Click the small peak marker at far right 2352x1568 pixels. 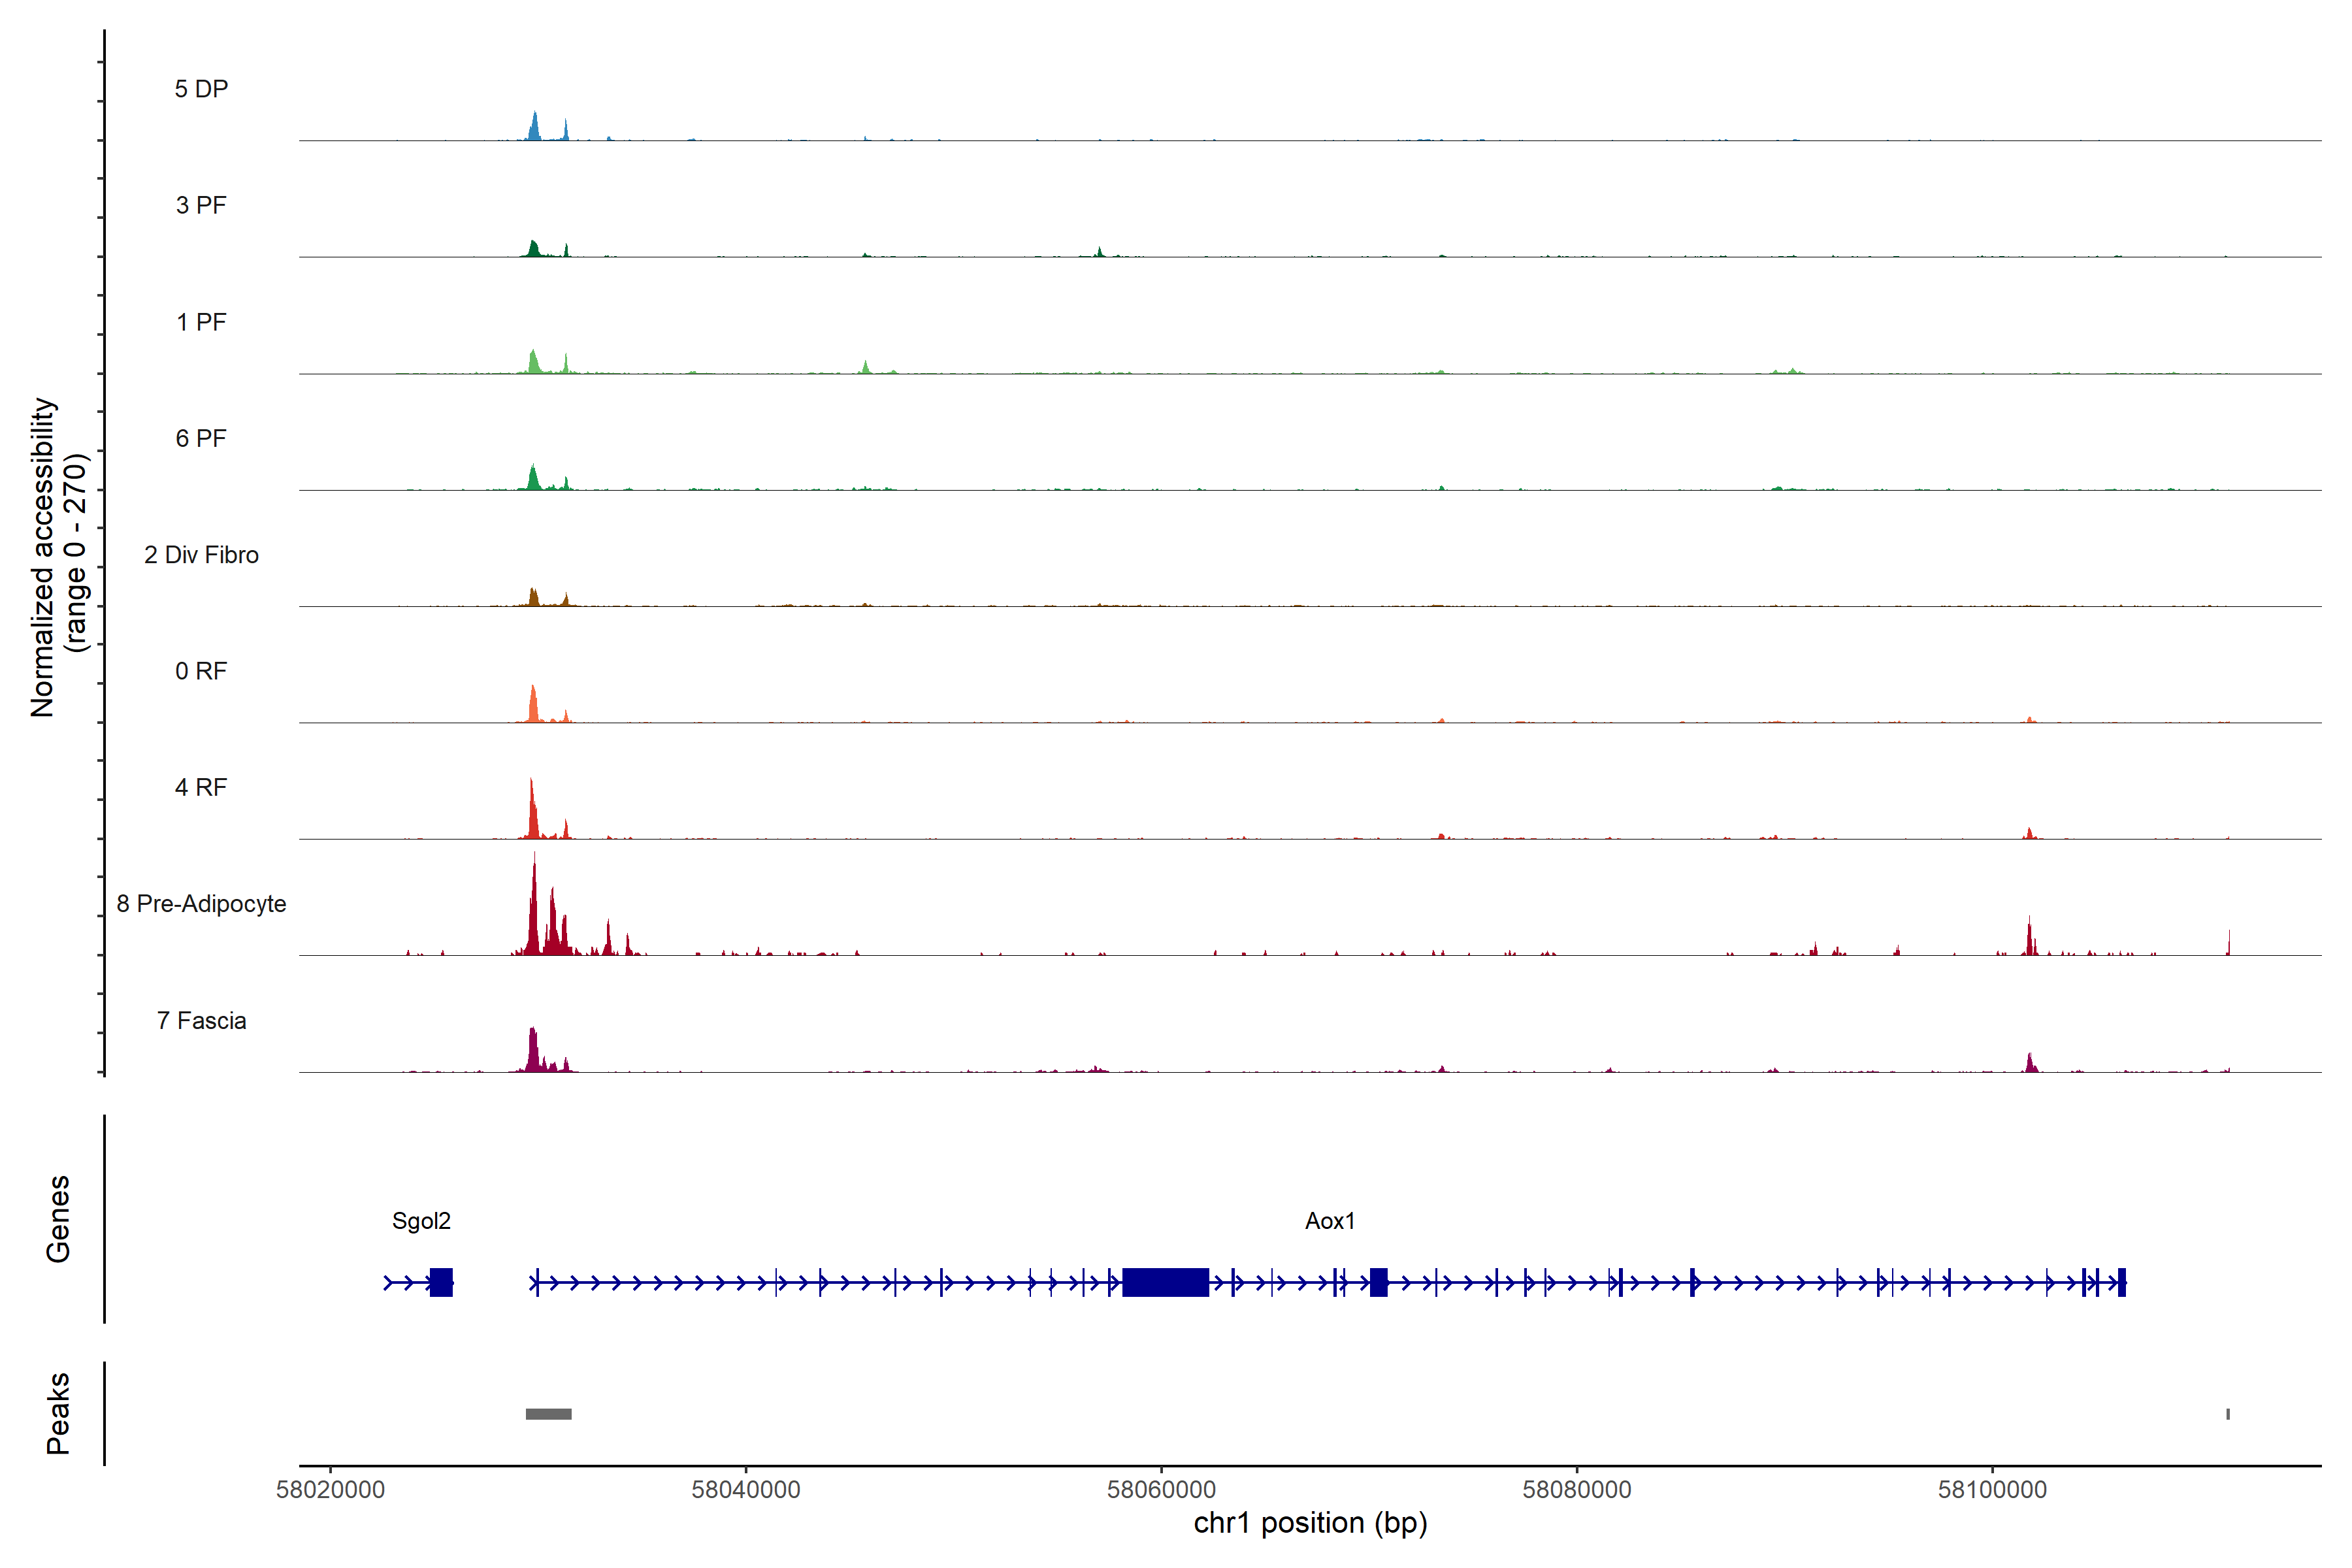[2228, 1414]
